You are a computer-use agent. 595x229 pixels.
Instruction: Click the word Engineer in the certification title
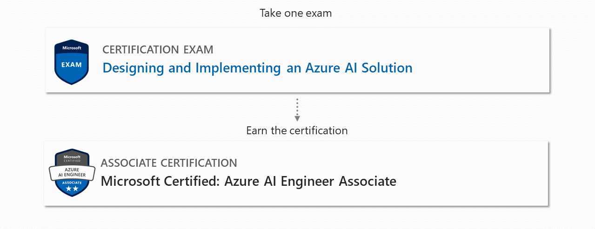pyautogui.click(x=294, y=181)
